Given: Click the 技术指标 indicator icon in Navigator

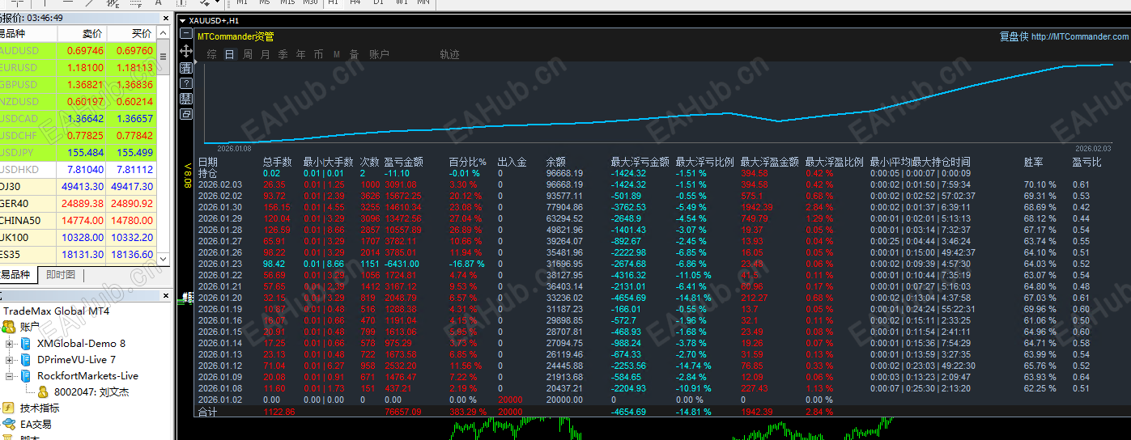Looking at the screenshot, I should point(9,408).
